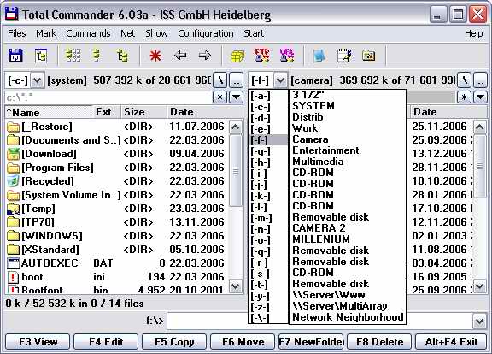492x354 pixels.
Task: Open the Commands menu
Action: (x=88, y=33)
